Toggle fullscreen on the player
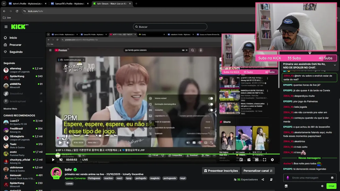 (x=265, y=160)
